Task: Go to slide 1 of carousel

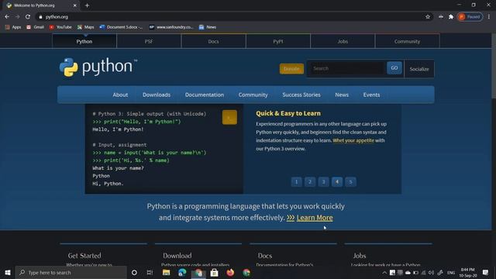Action: [296, 182]
